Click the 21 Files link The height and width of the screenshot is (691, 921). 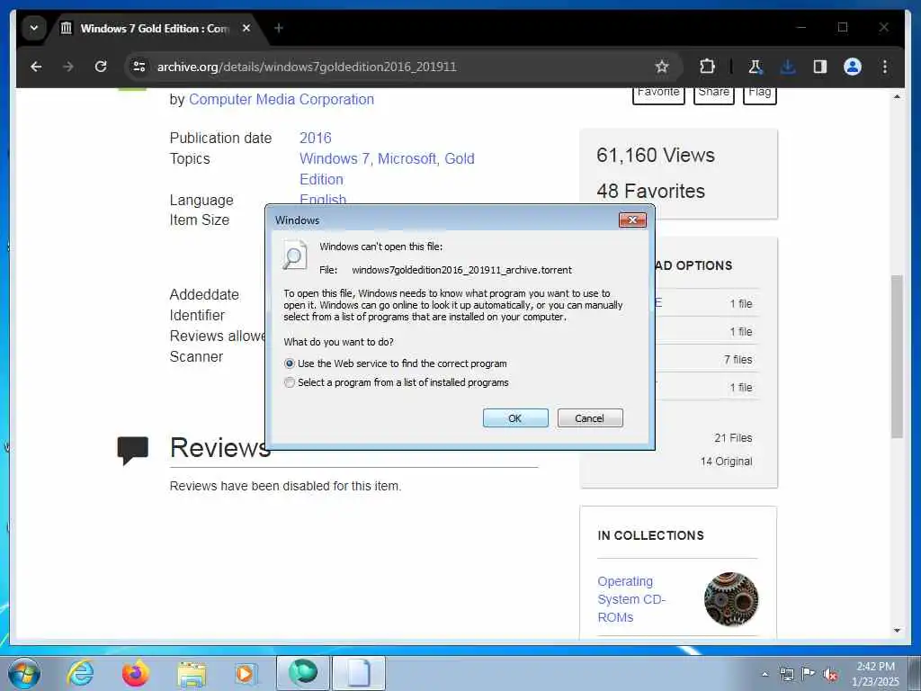[x=733, y=438]
